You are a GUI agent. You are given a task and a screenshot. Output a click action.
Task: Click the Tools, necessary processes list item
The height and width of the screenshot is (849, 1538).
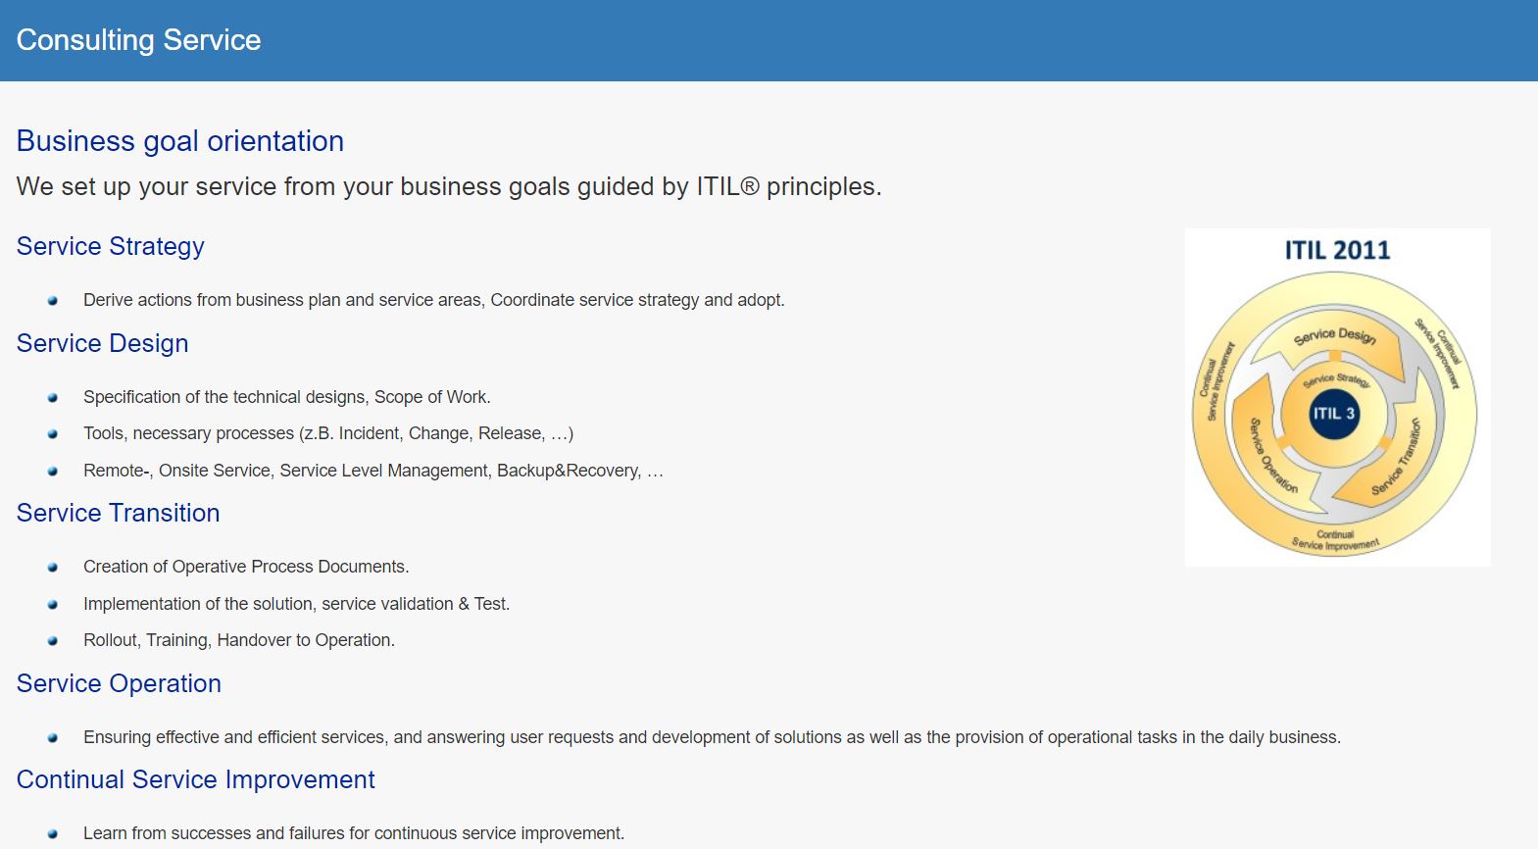328,433
